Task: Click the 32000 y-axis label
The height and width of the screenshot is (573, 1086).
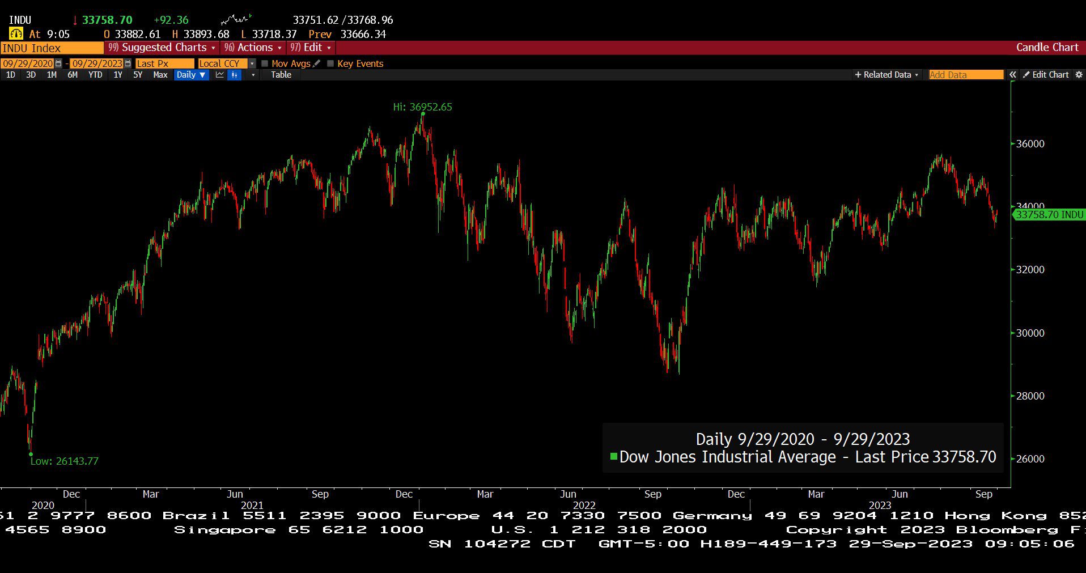Action: pos(1030,270)
